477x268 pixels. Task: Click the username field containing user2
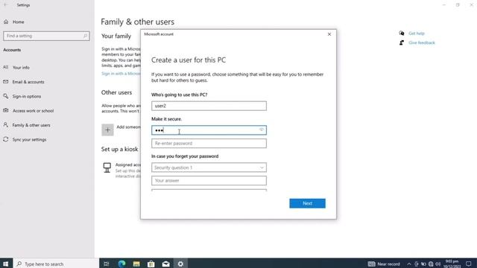pyautogui.click(x=209, y=106)
